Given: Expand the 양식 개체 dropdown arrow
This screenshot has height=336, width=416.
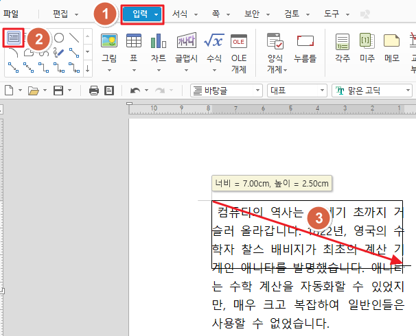Looking at the screenshot, I should tap(285, 71).
